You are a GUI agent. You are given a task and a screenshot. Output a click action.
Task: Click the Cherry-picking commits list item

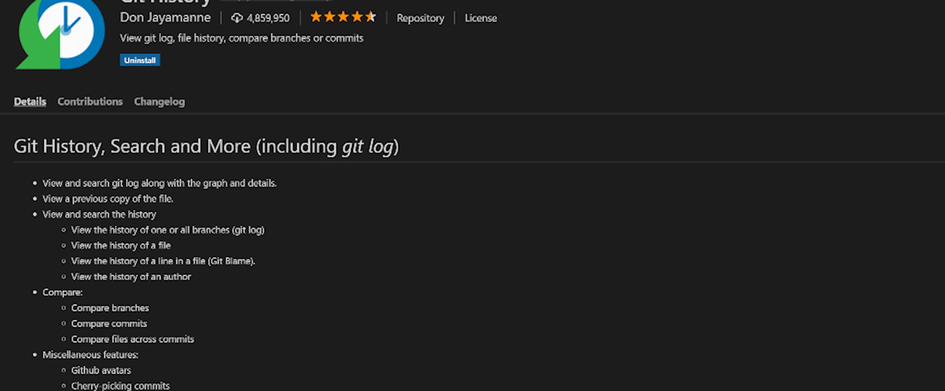click(x=120, y=385)
